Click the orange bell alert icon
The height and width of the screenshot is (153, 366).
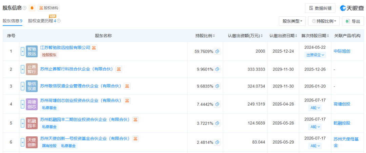[x=32, y=8]
